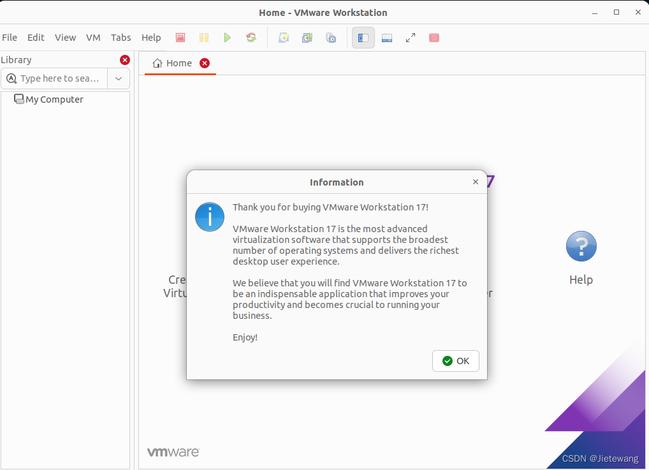The image size is (649, 470).
Task: Power off the virtual machine
Action: [180, 38]
